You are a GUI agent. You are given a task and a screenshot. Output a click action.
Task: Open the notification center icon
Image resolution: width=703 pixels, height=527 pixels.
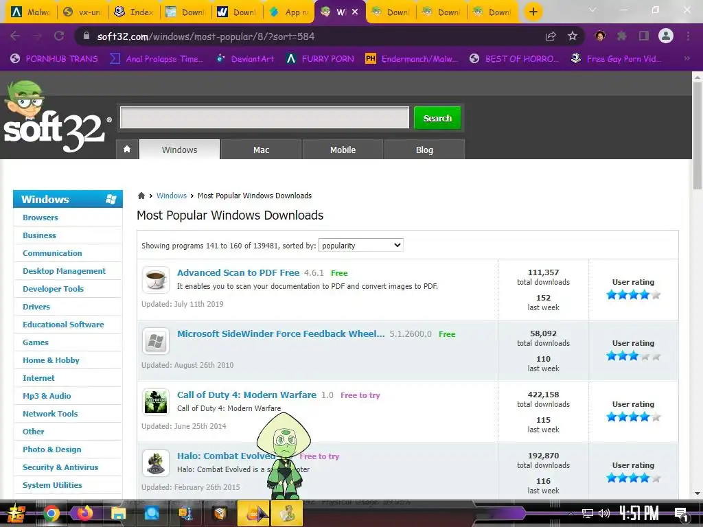pos(681,515)
